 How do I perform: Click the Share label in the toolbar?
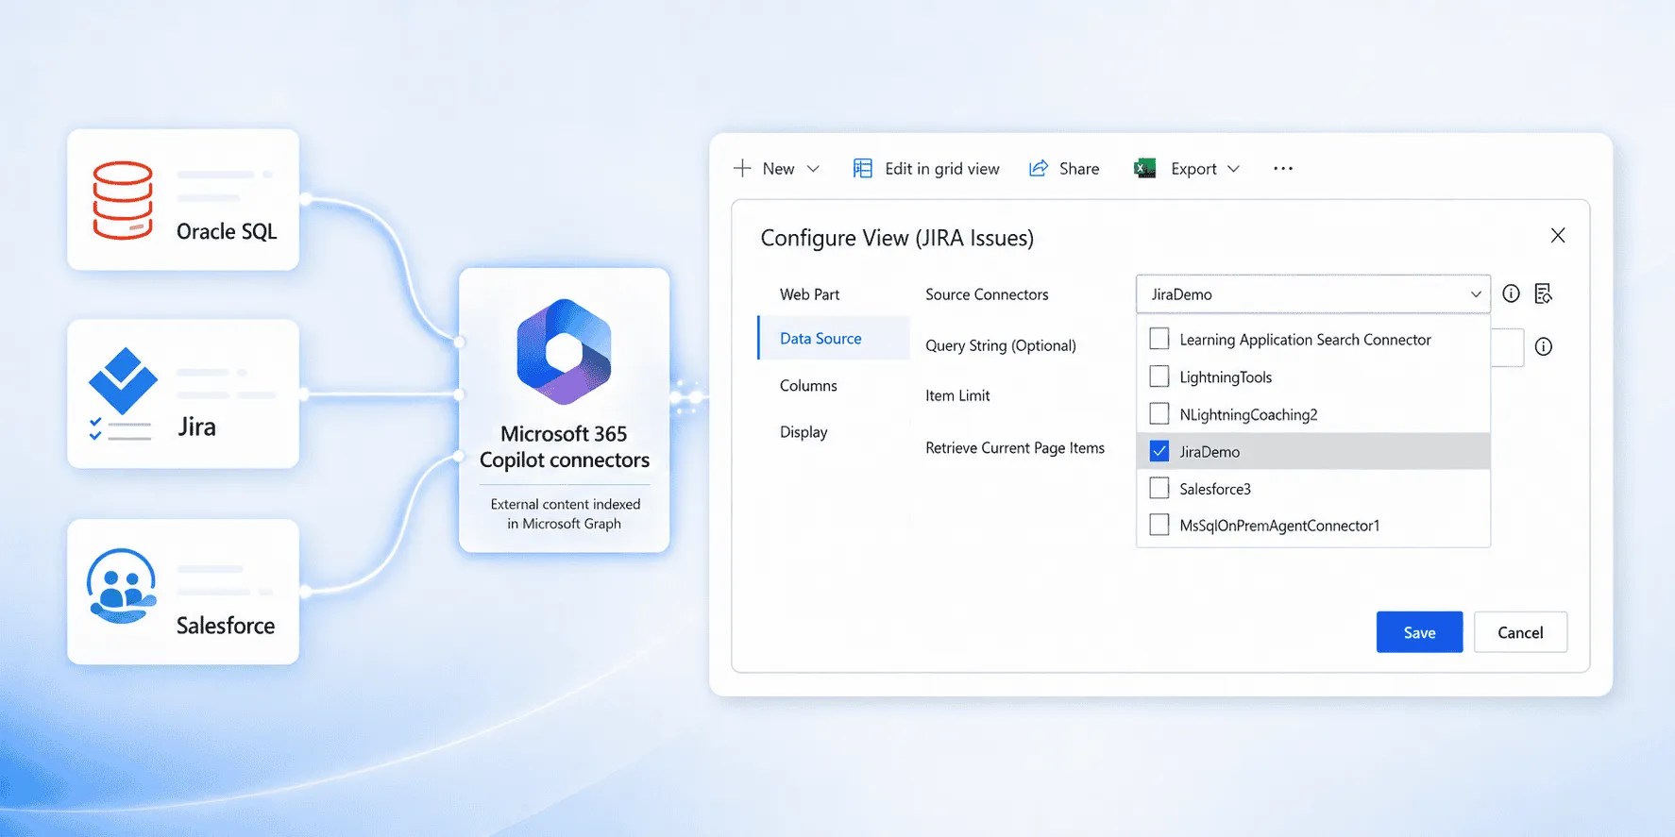click(x=1079, y=169)
